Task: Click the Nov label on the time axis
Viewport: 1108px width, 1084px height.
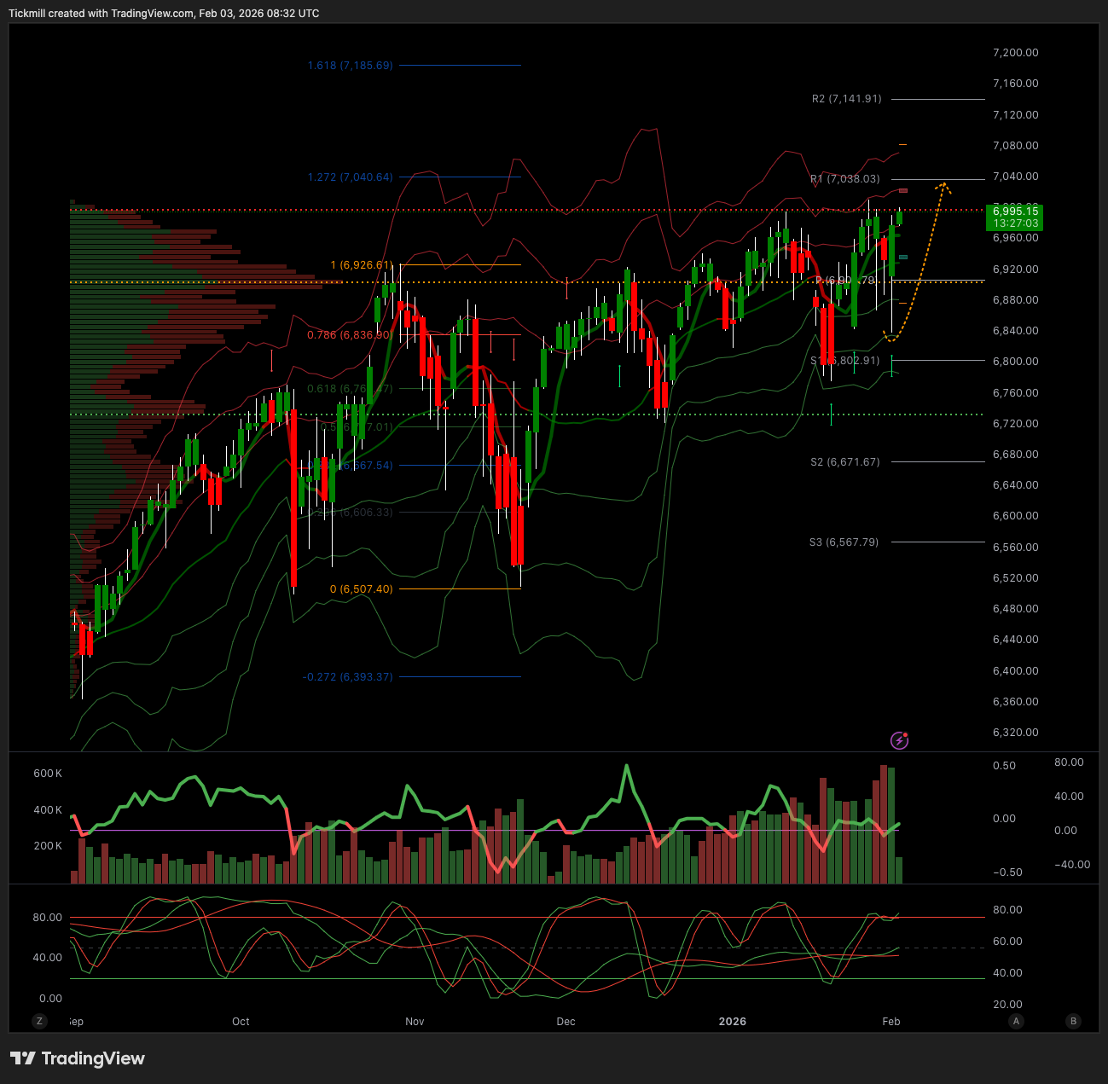Action: tap(415, 1021)
